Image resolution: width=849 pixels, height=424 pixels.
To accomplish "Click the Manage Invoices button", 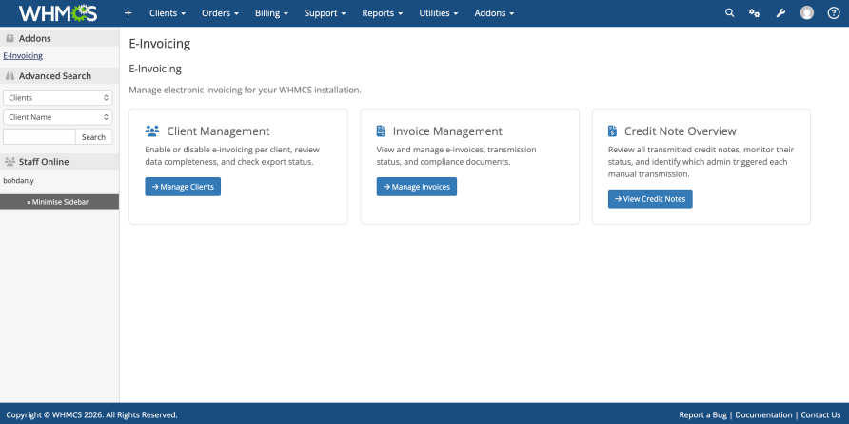I will click(417, 187).
